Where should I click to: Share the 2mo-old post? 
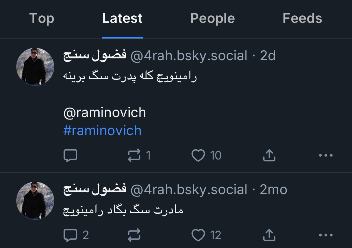(269, 235)
